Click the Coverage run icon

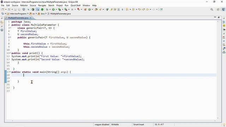[x=59, y=10]
